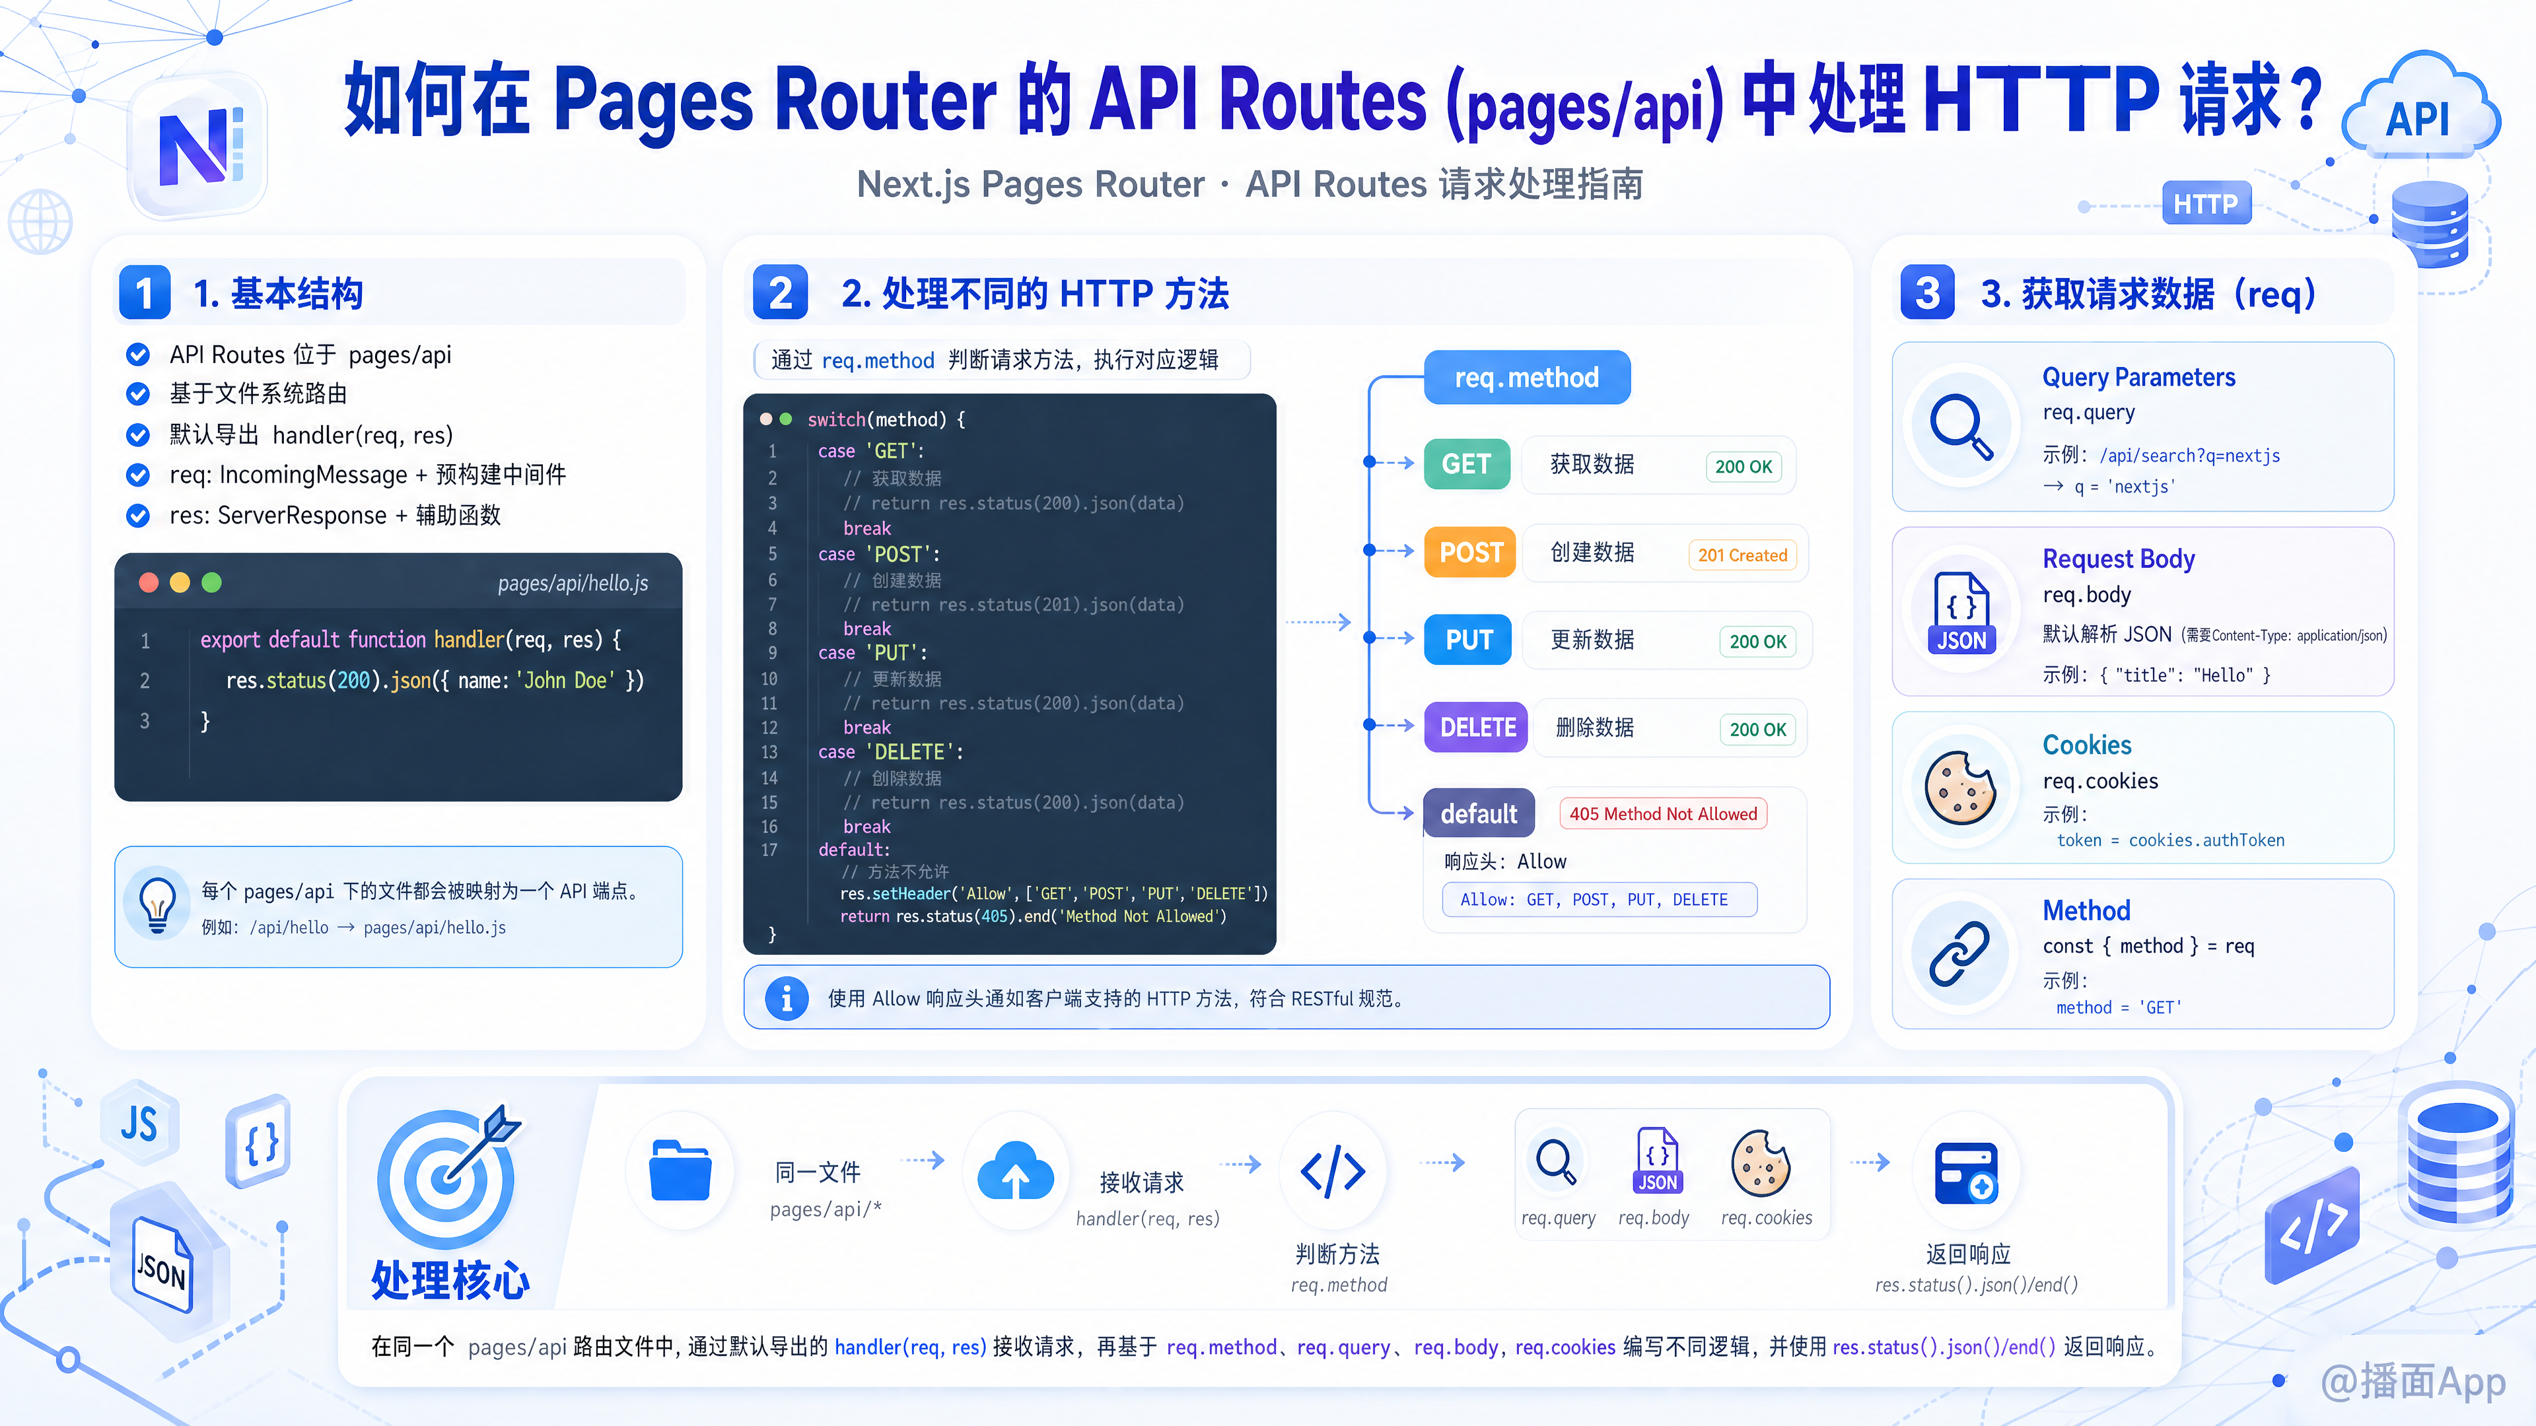Click the blue PUT badge

coord(1468,640)
